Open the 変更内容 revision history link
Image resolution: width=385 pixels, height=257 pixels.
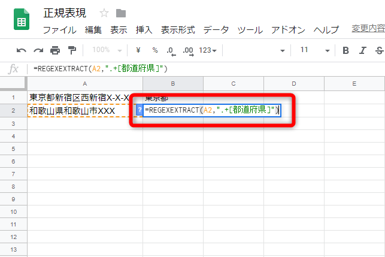368,29
